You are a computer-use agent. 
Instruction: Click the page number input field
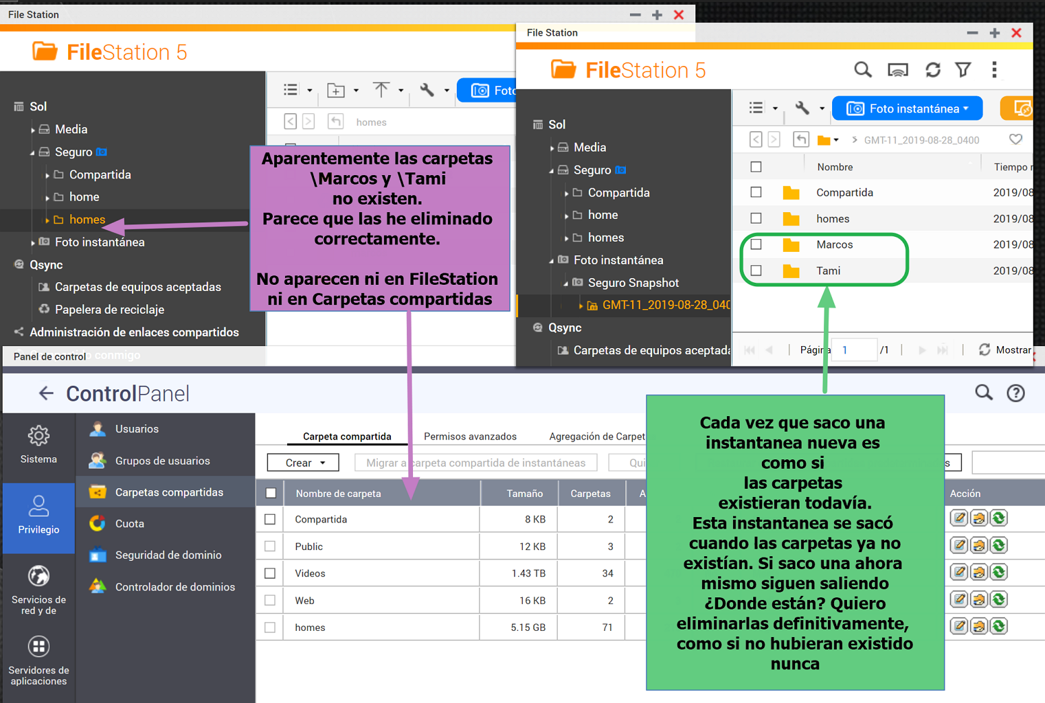point(854,350)
